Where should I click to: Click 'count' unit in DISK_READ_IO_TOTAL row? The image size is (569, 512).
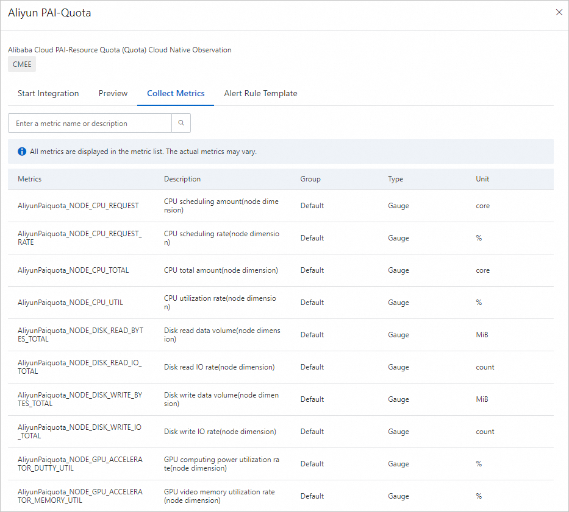point(485,367)
